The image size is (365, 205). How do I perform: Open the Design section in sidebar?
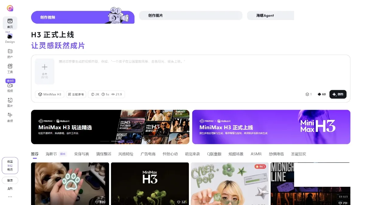(10, 38)
